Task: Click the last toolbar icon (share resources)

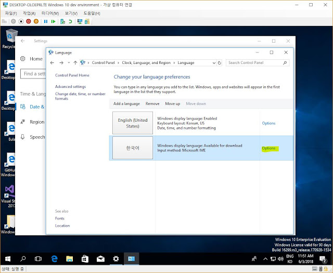Action: point(87,21)
